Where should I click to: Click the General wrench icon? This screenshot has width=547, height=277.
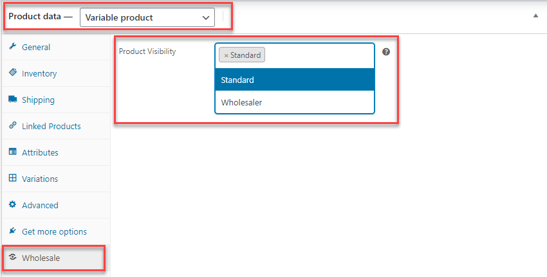point(13,47)
